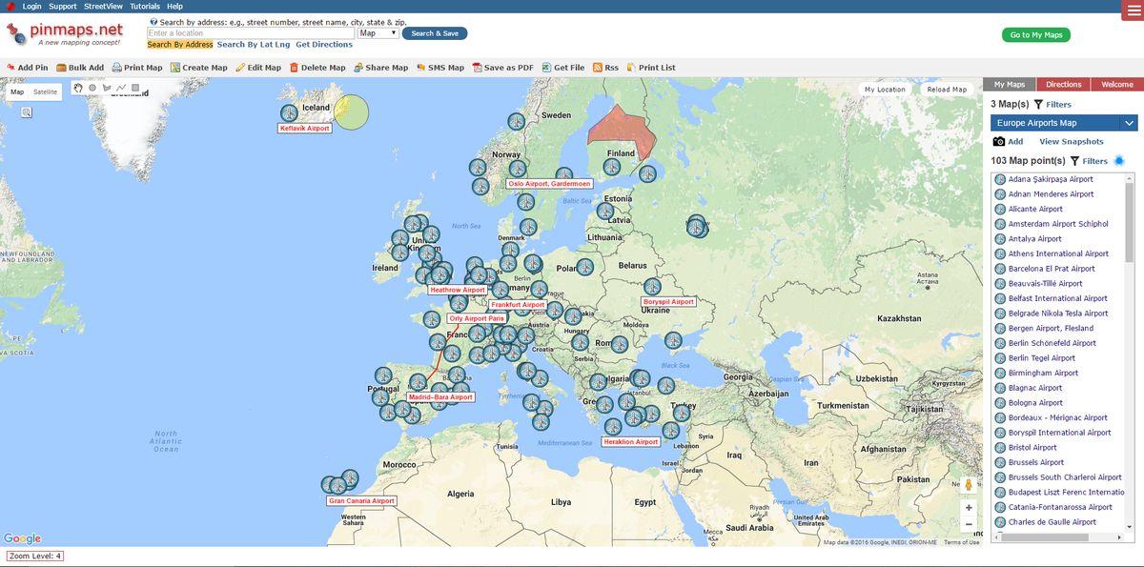
Task: Open Bulk Add from the toolbar
Action: (80, 68)
